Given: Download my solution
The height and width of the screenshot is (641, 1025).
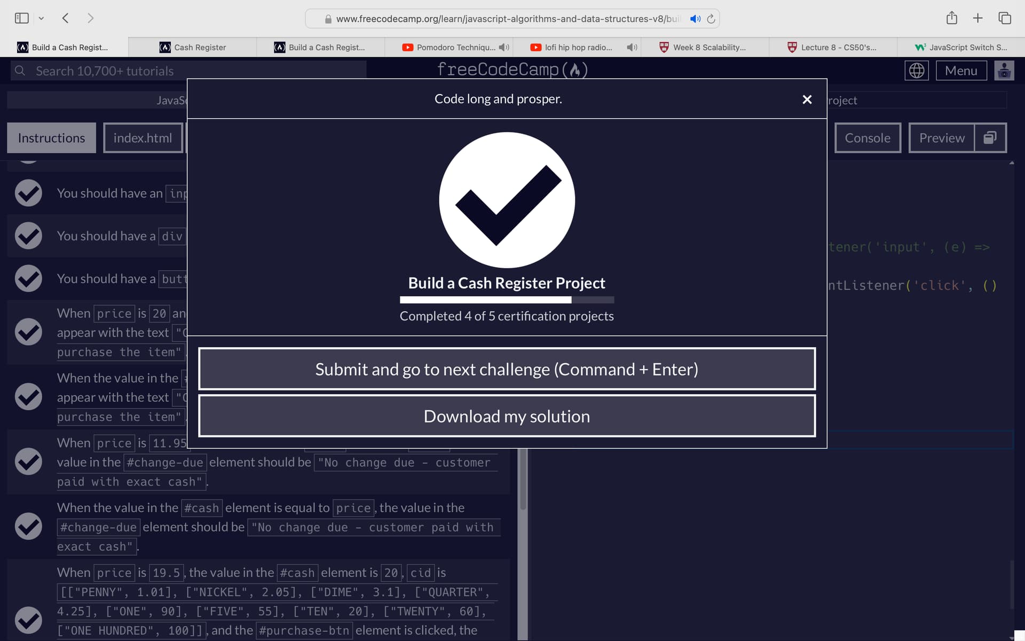Looking at the screenshot, I should [506, 416].
